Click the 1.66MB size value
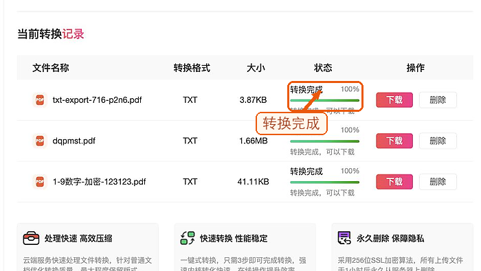Image resolution: width=481 pixels, height=271 pixels. coord(254,141)
